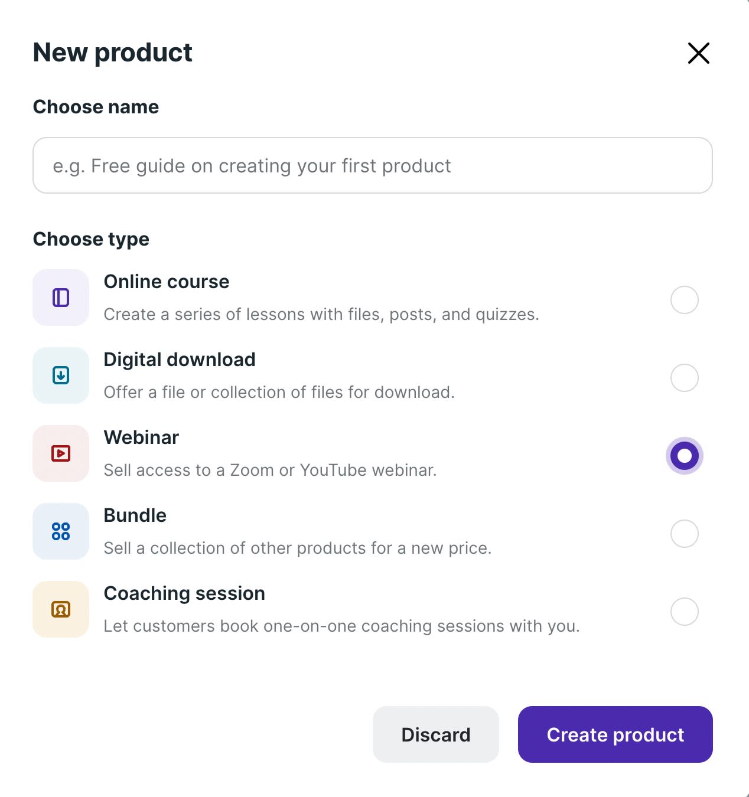This screenshot has width=749, height=797.
Task: Click the Zoom or YouTube webinar description
Action: (270, 470)
